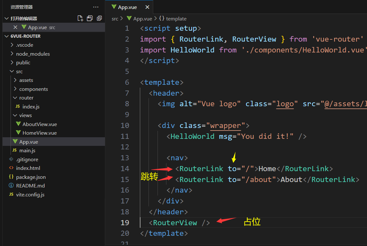367x246 pixels.
Task: Close the App.vue editor tab
Action: point(147,7)
